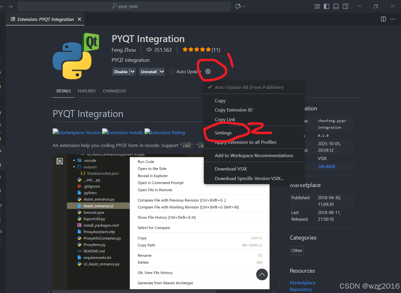Click the split editor icon

tap(383, 19)
